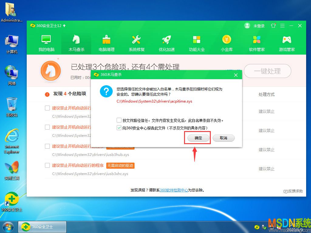Select the 木马查杀 horse icon tab

click(76, 43)
